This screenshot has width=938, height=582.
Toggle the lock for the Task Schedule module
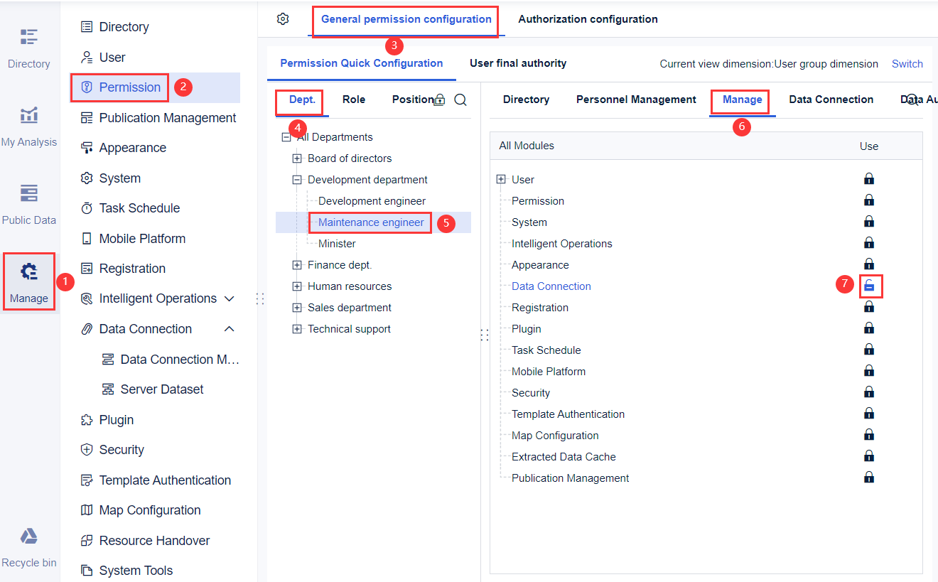(x=869, y=349)
